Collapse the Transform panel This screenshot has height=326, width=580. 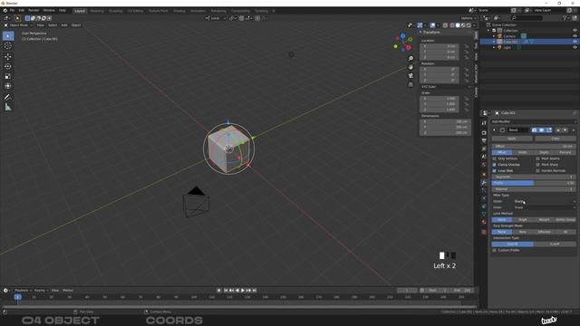tap(420, 33)
